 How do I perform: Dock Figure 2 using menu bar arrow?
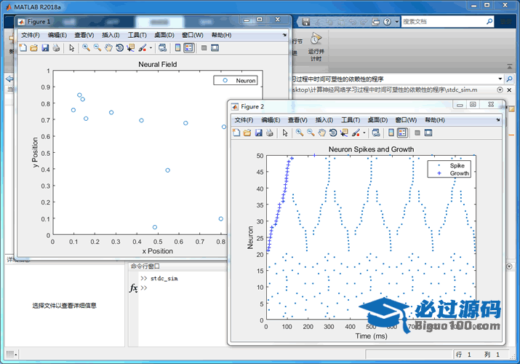(498, 120)
